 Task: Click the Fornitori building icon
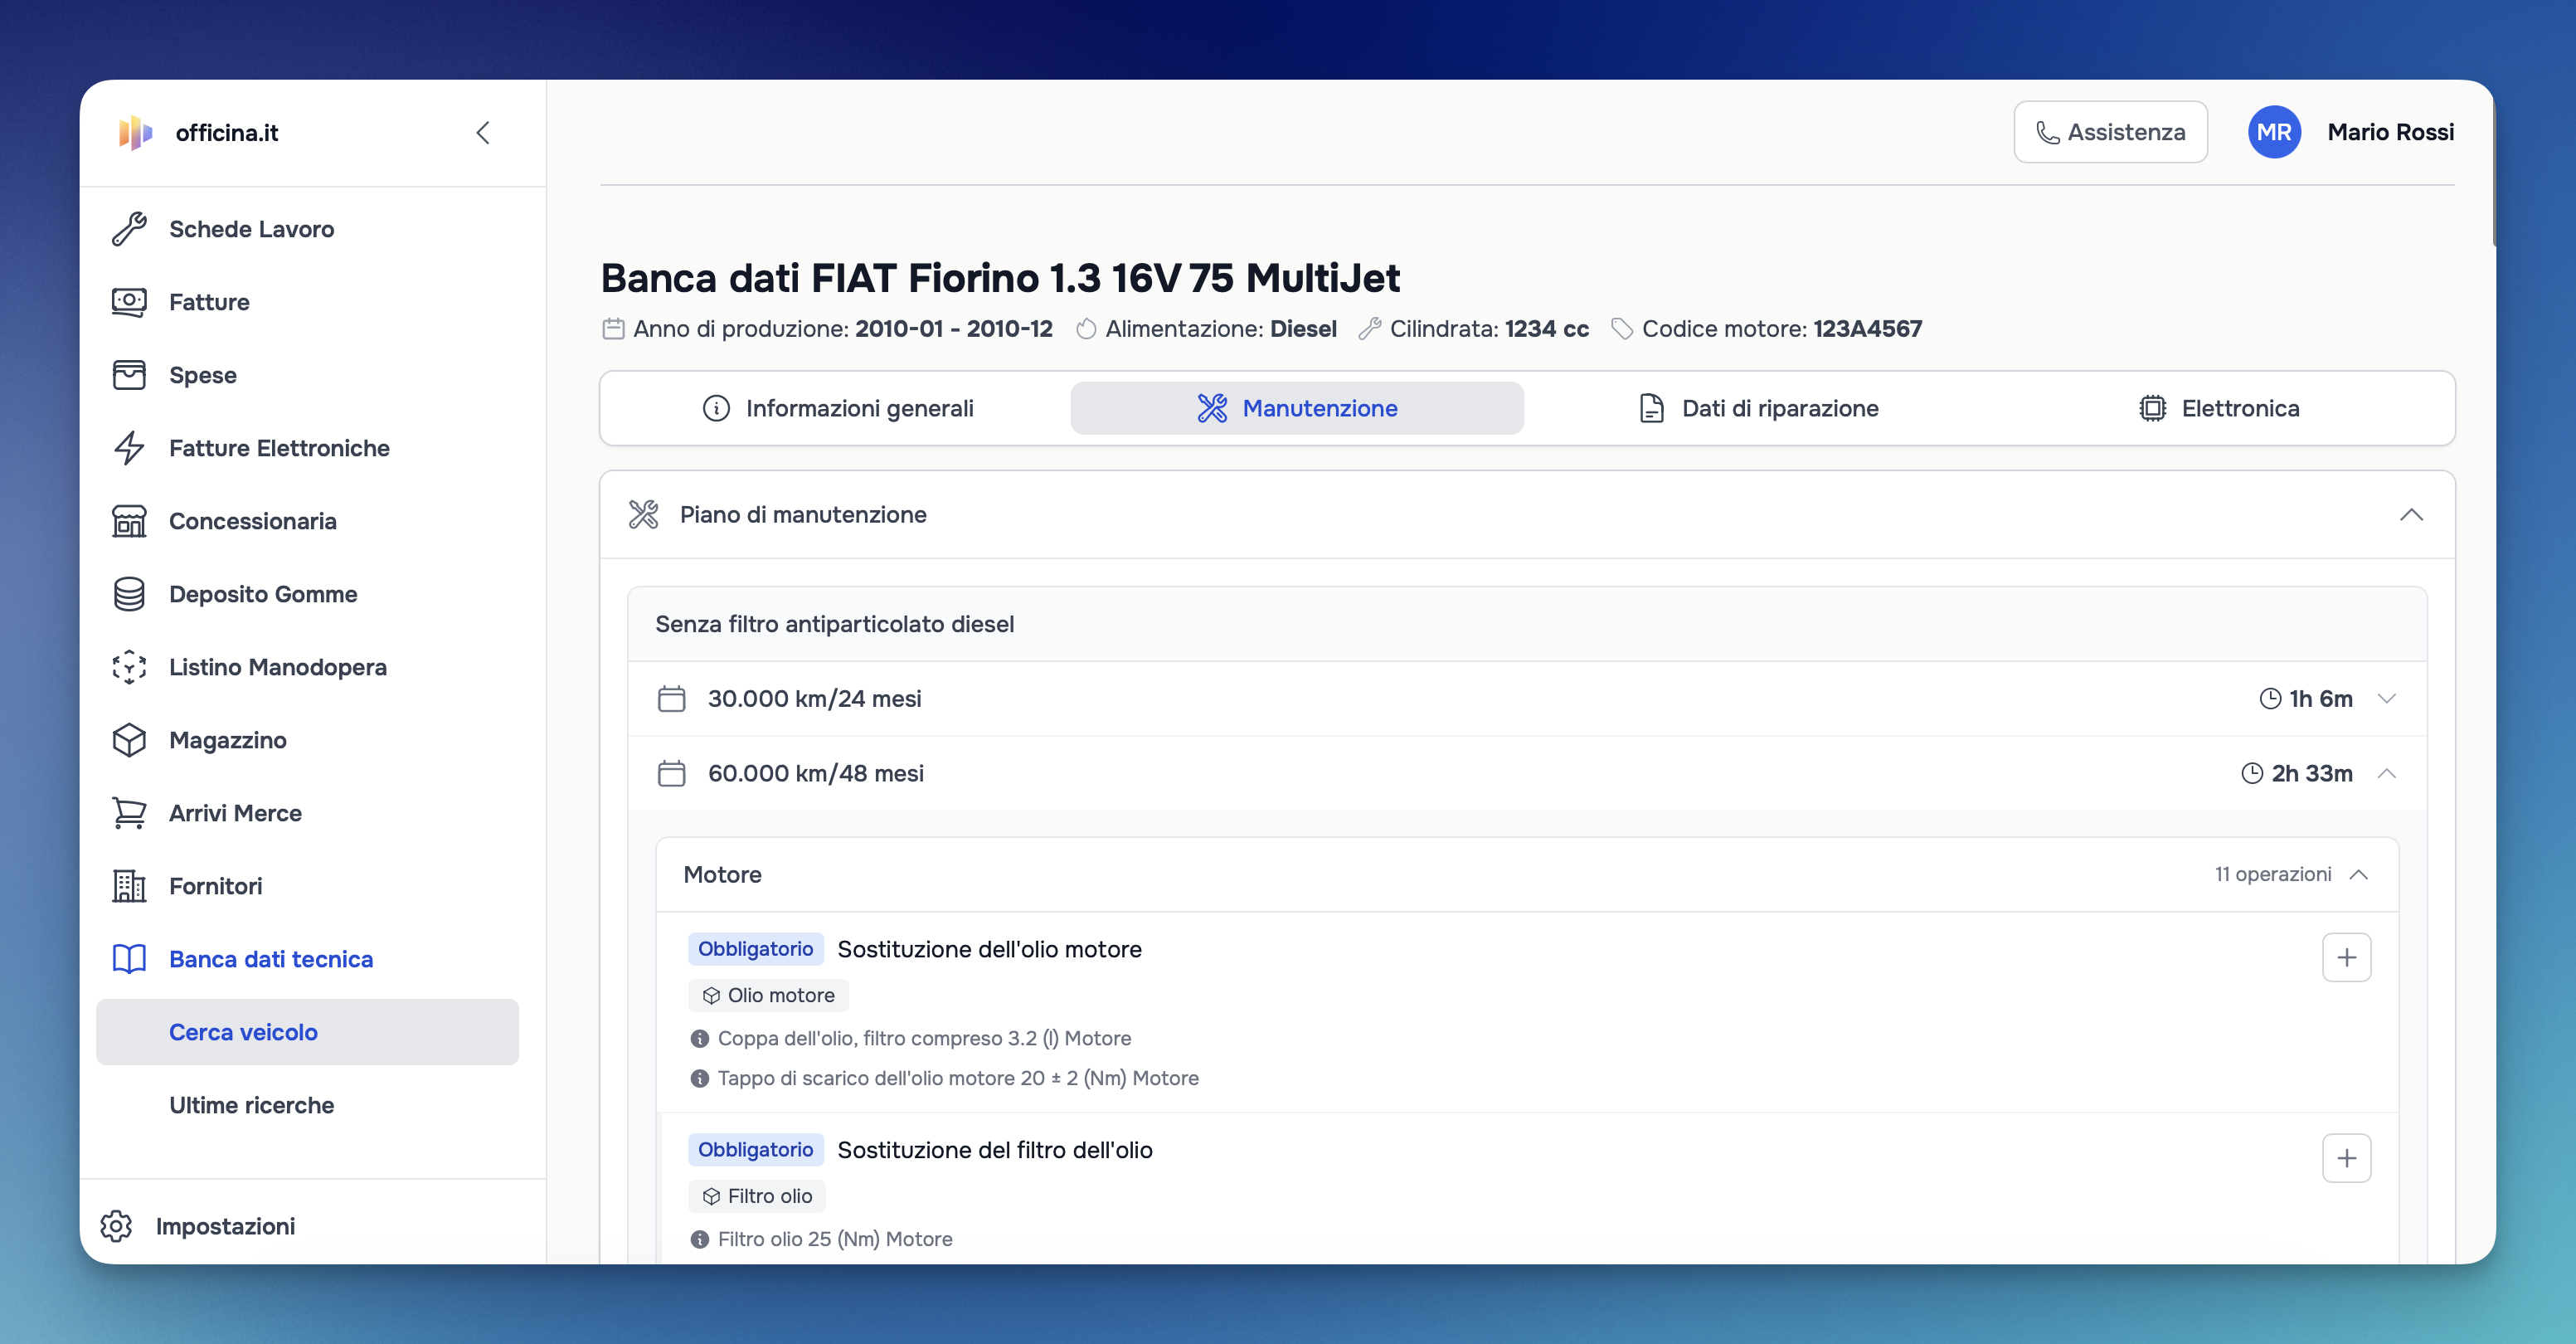click(129, 886)
